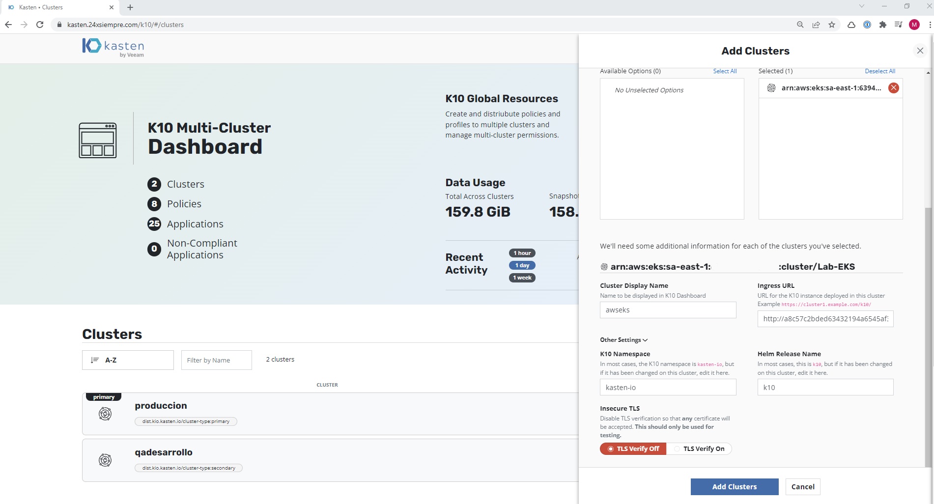Screen dimensions: 934x504
Task: Close the Add Clusters panel
Action: [920, 51]
